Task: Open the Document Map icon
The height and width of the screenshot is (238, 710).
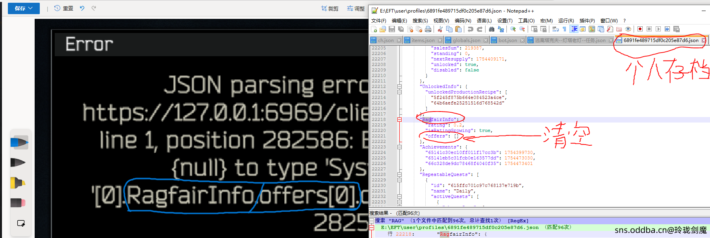Action: (x=592, y=29)
